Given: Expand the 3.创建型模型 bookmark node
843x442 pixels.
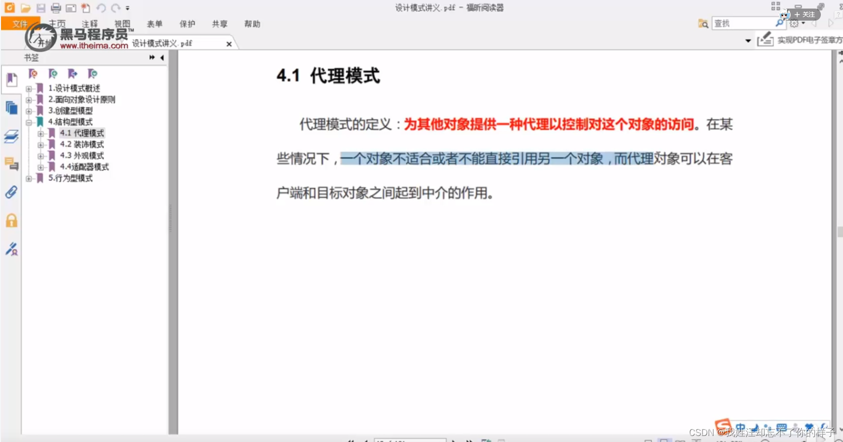Looking at the screenshot, I should (29, 111).
